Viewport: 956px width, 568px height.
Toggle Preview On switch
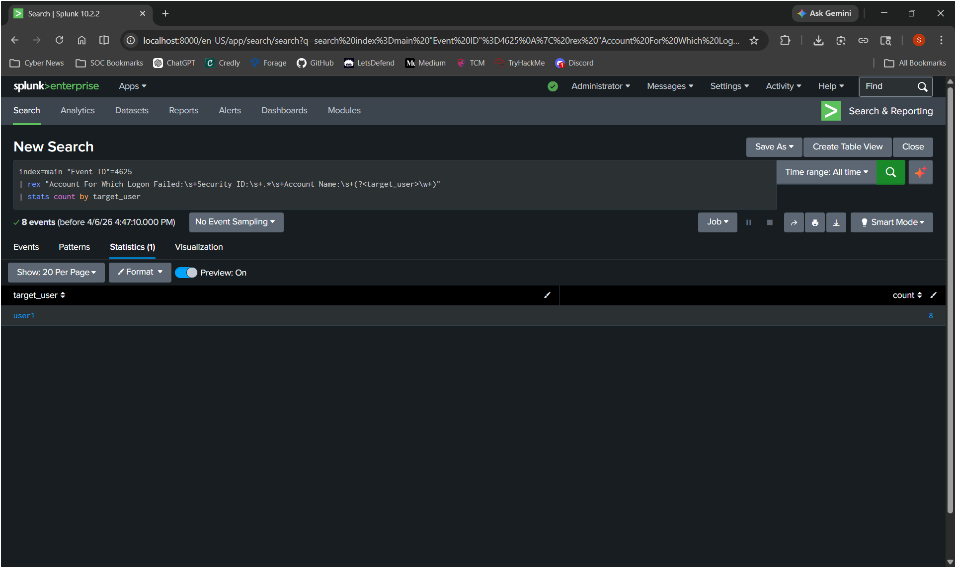pyautogui.click(x=186, y=273)
